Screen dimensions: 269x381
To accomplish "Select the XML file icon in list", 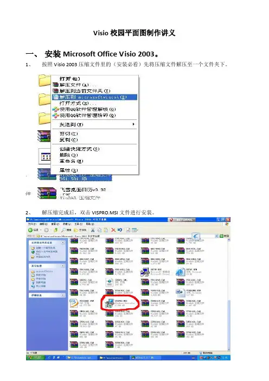I will [x=110, y=283].
